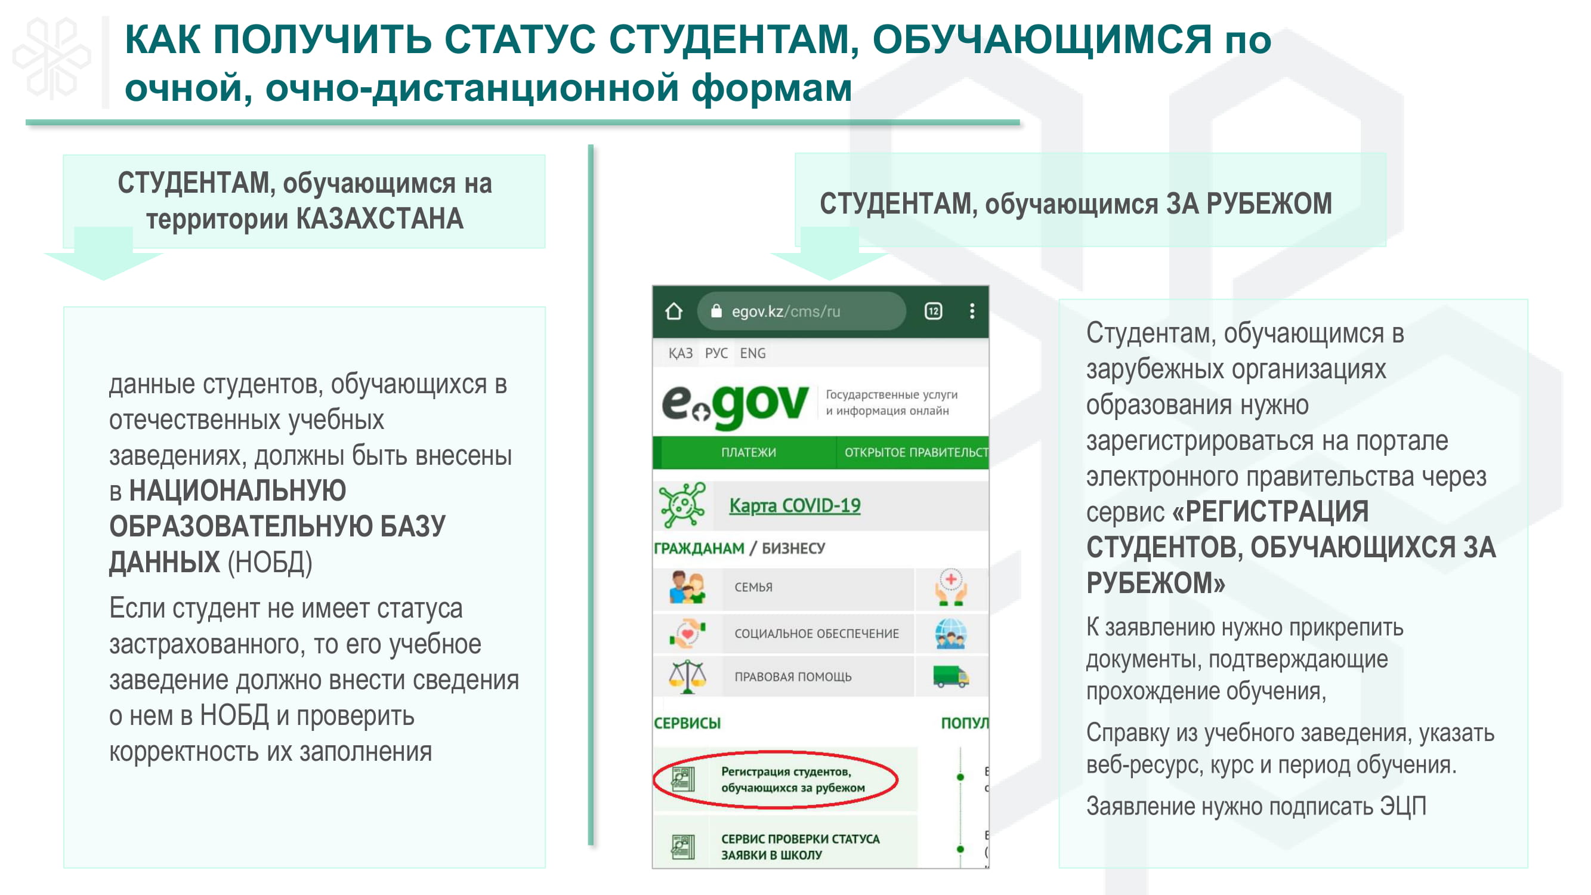1591x895 pixels.
Task: Open the СОЦИАЛЬНОЕ ОБЕСПЕЧЕНИЕ category
Action: pos(816,633)
